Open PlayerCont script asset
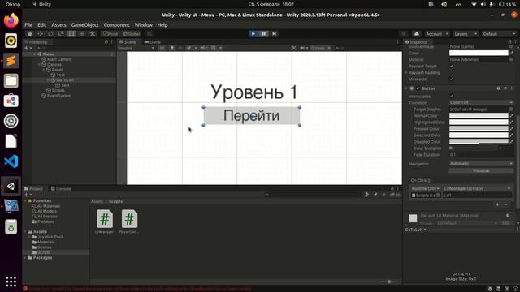 tap(129, 221)
